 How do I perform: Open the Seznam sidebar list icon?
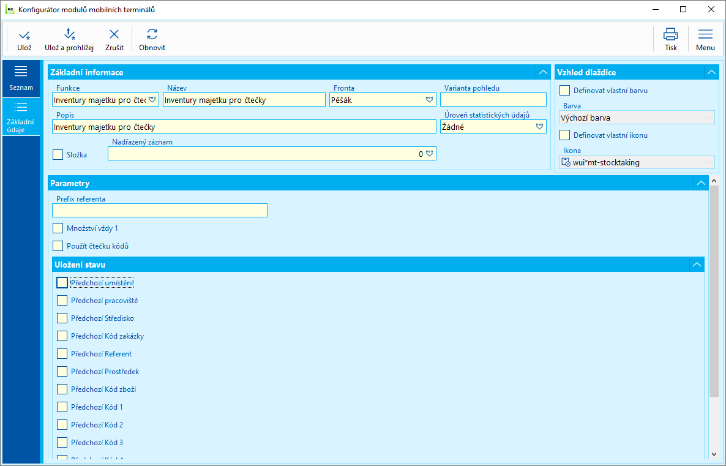pyautogui.click(x=21, y=71)
